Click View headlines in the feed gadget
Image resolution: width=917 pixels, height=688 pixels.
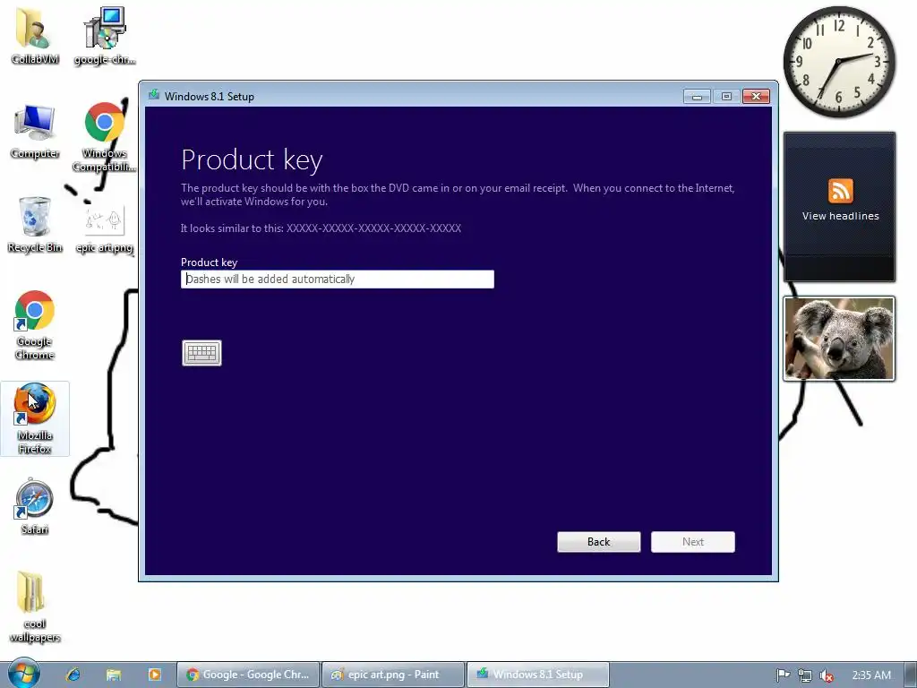840,216
